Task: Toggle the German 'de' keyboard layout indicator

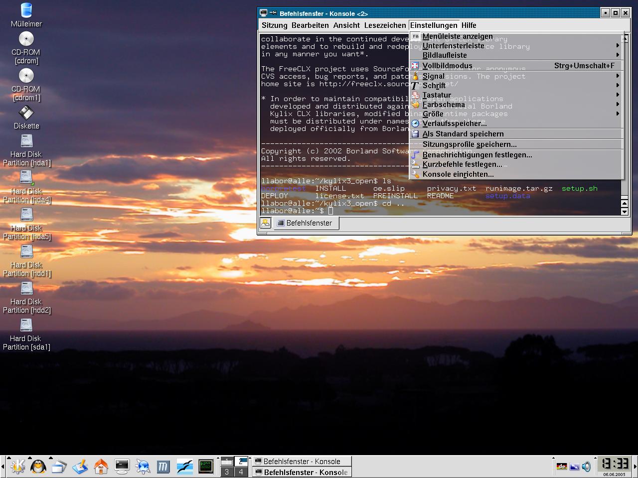Action: click(562, 467)
